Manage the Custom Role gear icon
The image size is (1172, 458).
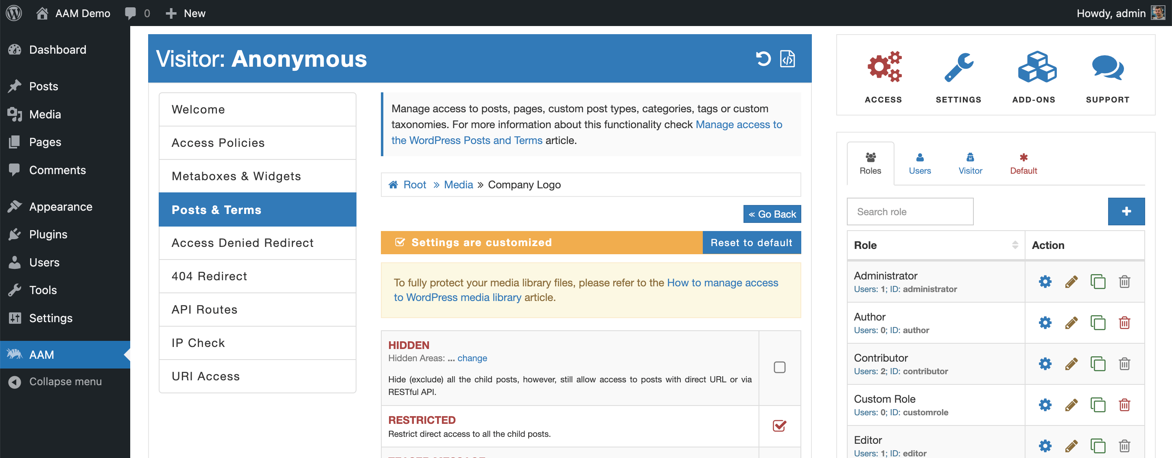pos(1045,404)
